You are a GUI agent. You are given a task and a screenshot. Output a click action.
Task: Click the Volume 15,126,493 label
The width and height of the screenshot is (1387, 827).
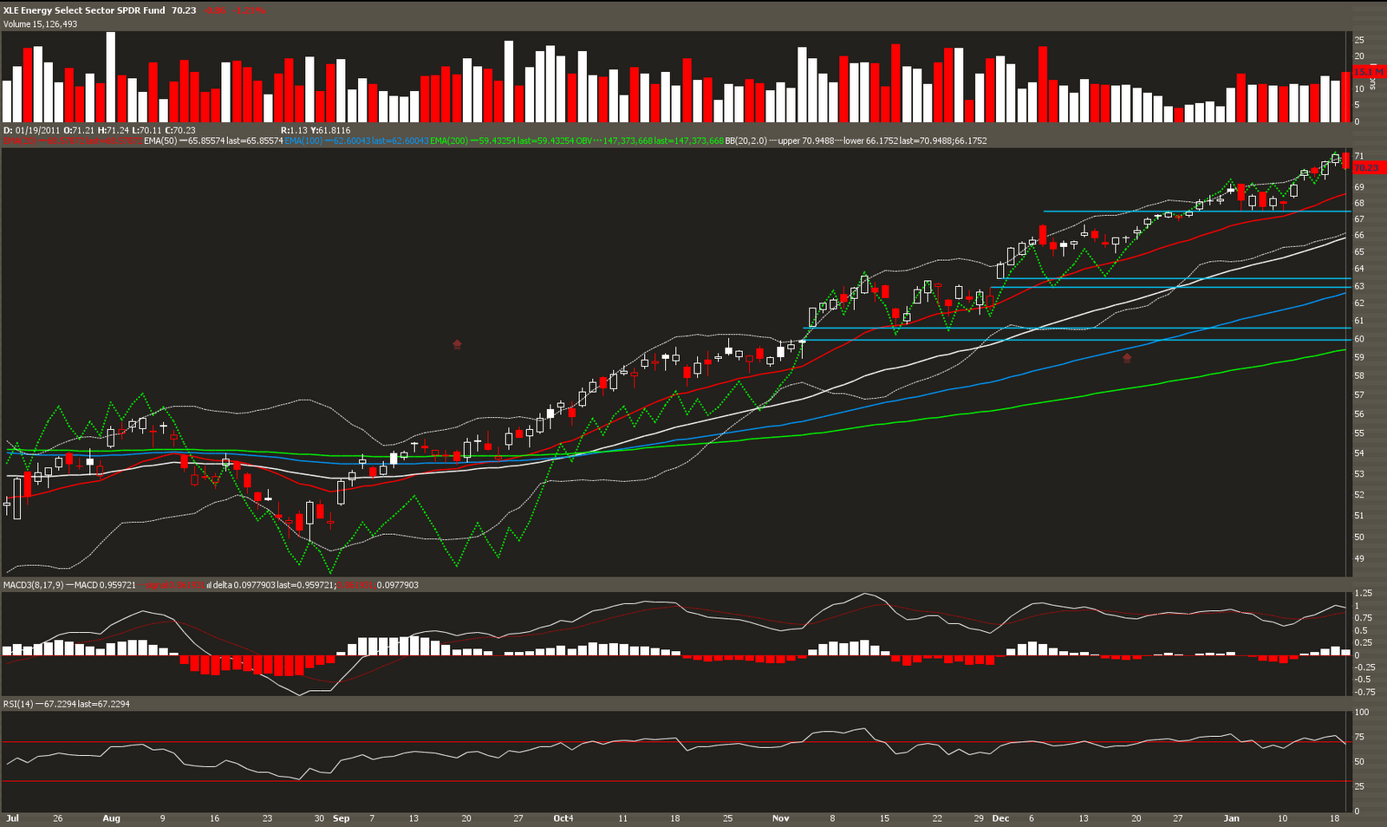click(40, 24)
